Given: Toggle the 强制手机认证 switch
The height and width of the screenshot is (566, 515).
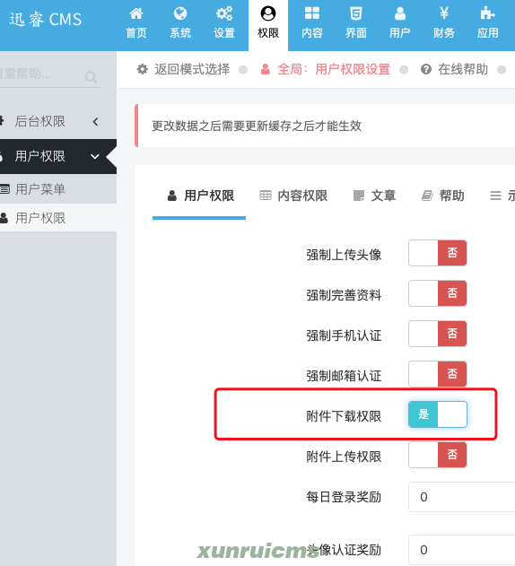Looking at the screenshot, I should 437,334.
